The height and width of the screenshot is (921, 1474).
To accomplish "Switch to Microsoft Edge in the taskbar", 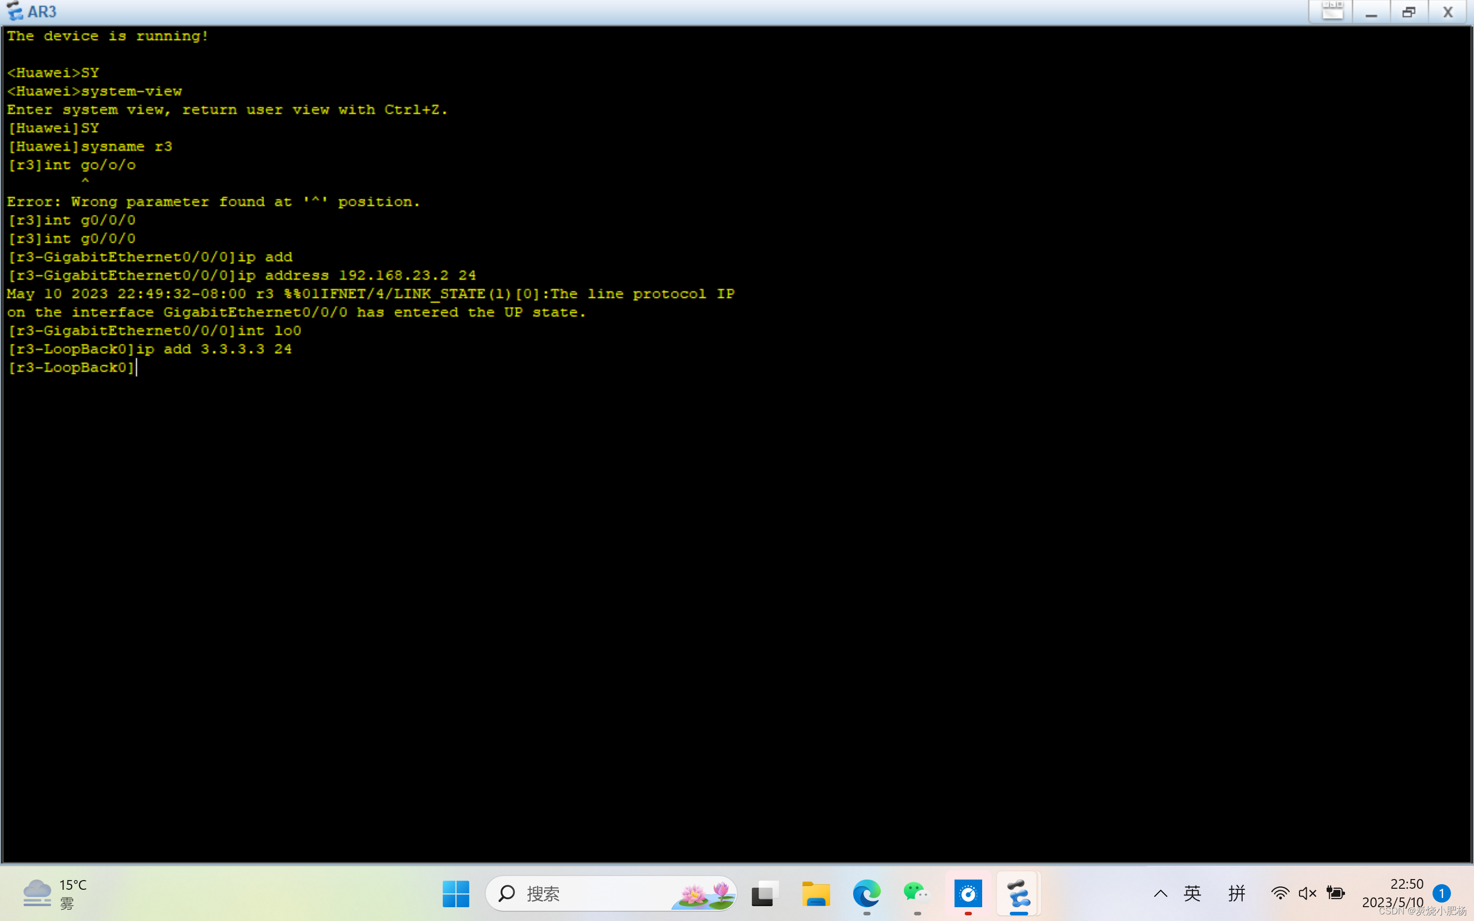I will coord(866,893).
